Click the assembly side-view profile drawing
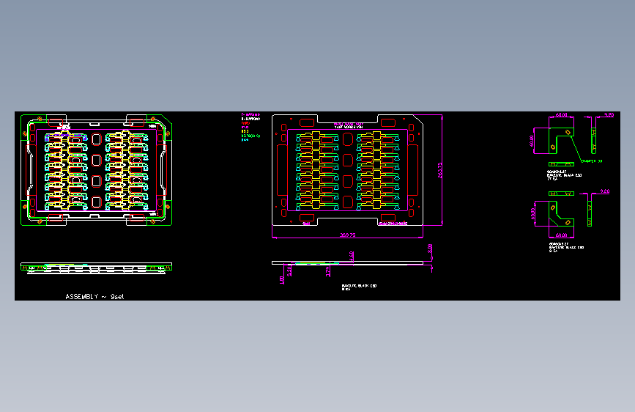Screen dimensions: 635x412 point(97,268)
